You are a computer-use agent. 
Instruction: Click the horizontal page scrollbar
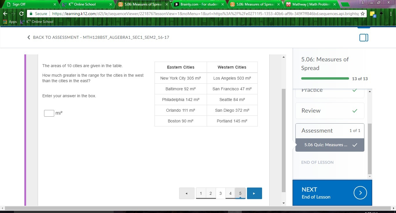coord(198,208)
